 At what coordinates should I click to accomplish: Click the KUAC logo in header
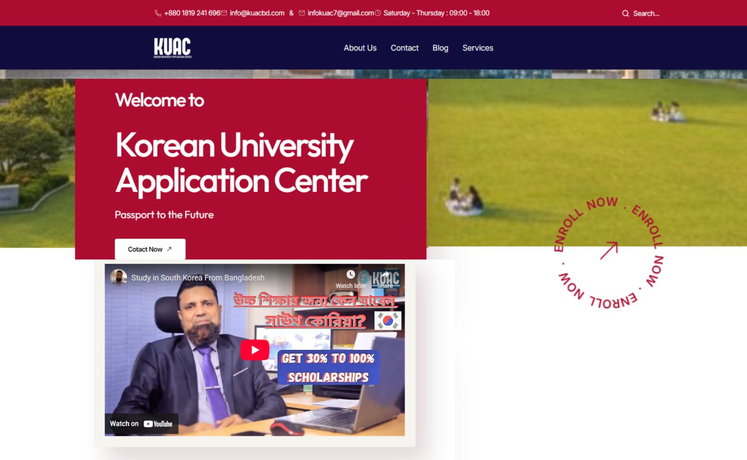tap(173, 48)
